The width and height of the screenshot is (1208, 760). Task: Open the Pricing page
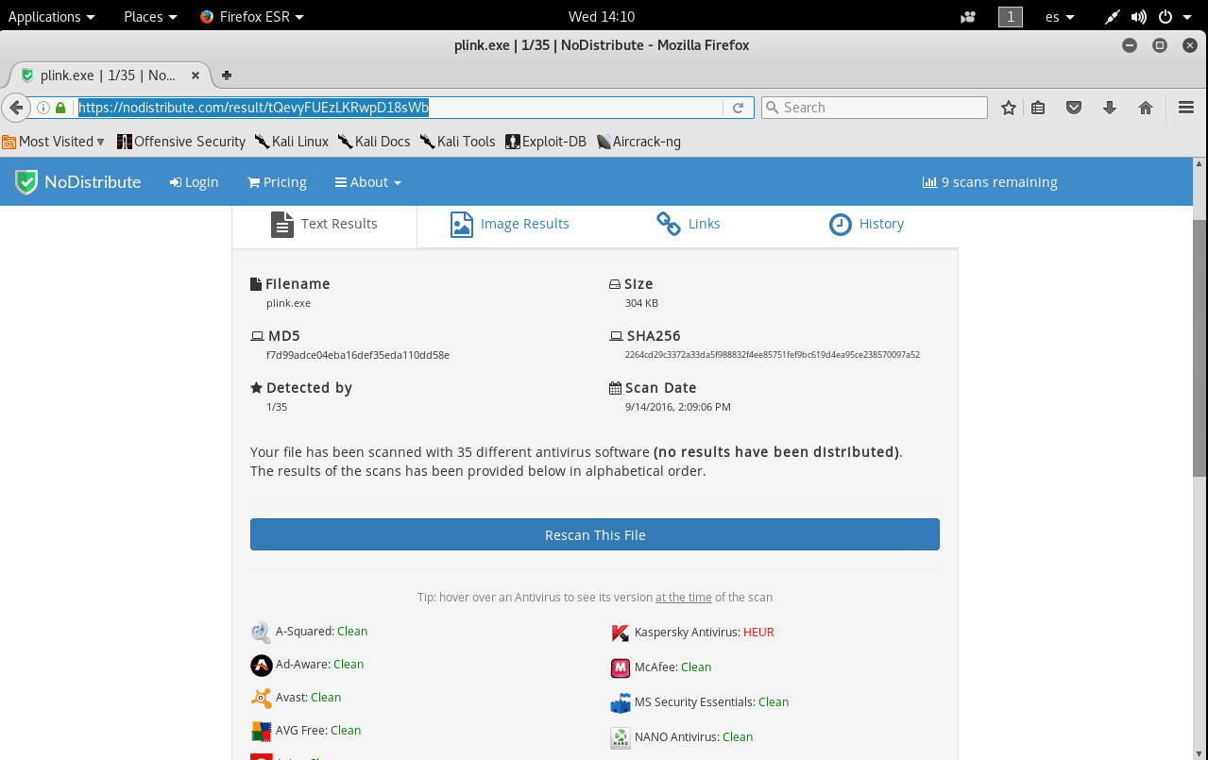277,182
